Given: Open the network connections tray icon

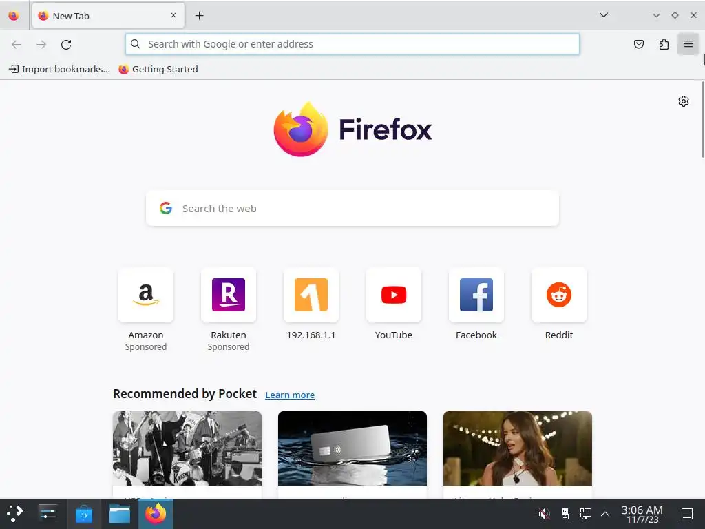Looking at the screenshot, I should tap(585, 514).
